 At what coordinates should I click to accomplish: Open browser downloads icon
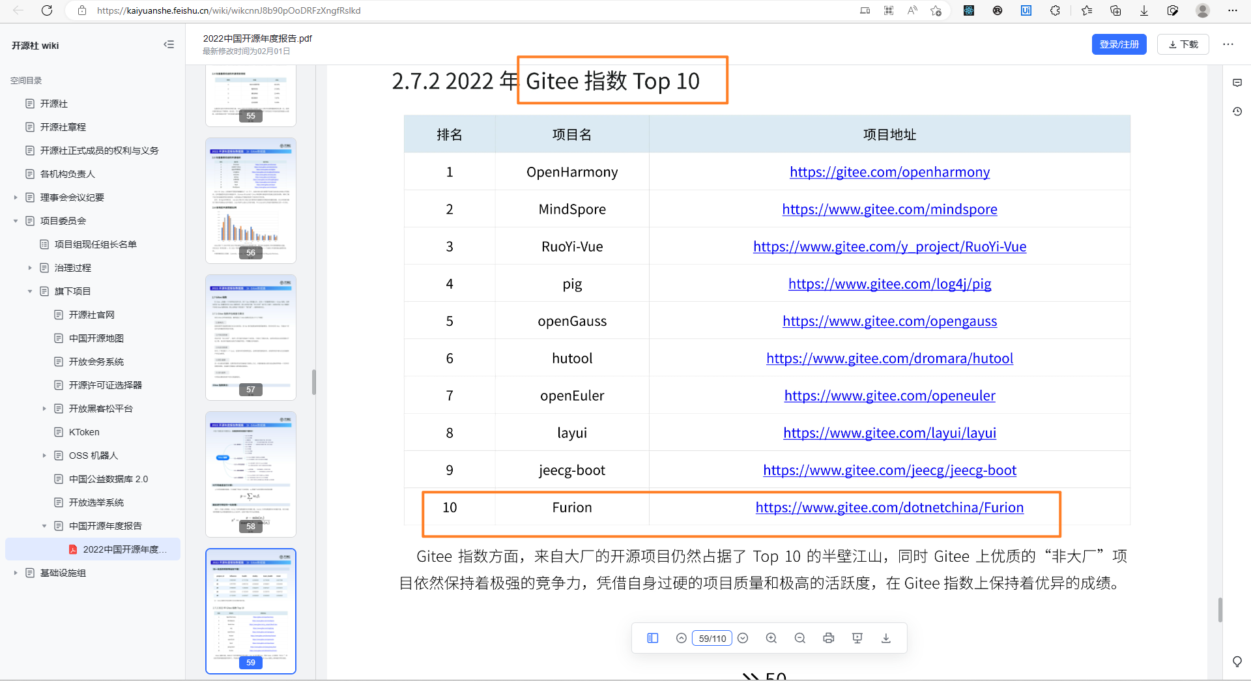(1144, 10)
